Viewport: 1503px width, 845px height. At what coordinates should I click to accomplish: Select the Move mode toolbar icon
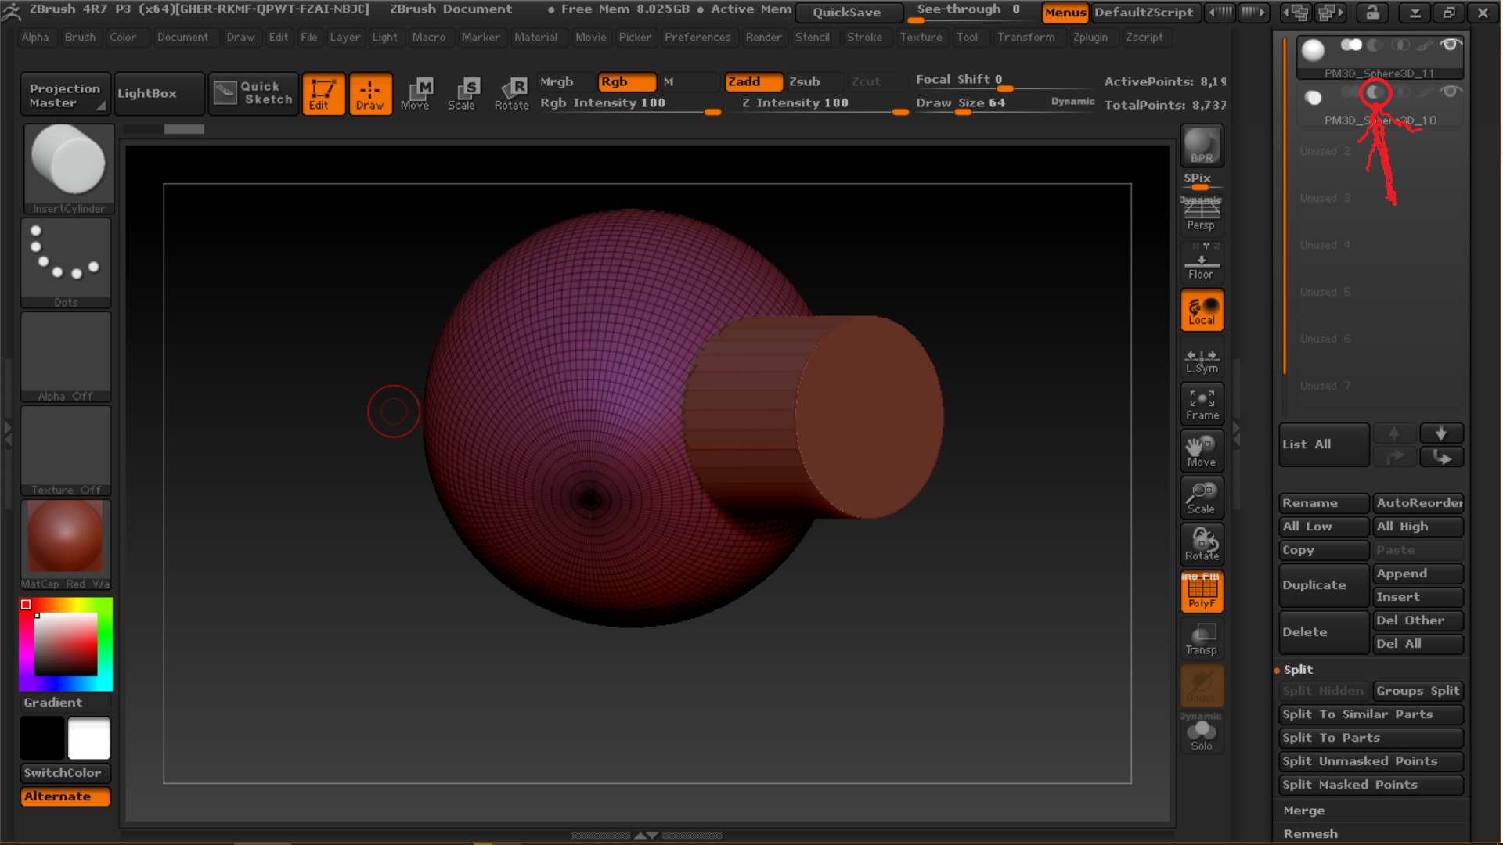pos(415,93)
